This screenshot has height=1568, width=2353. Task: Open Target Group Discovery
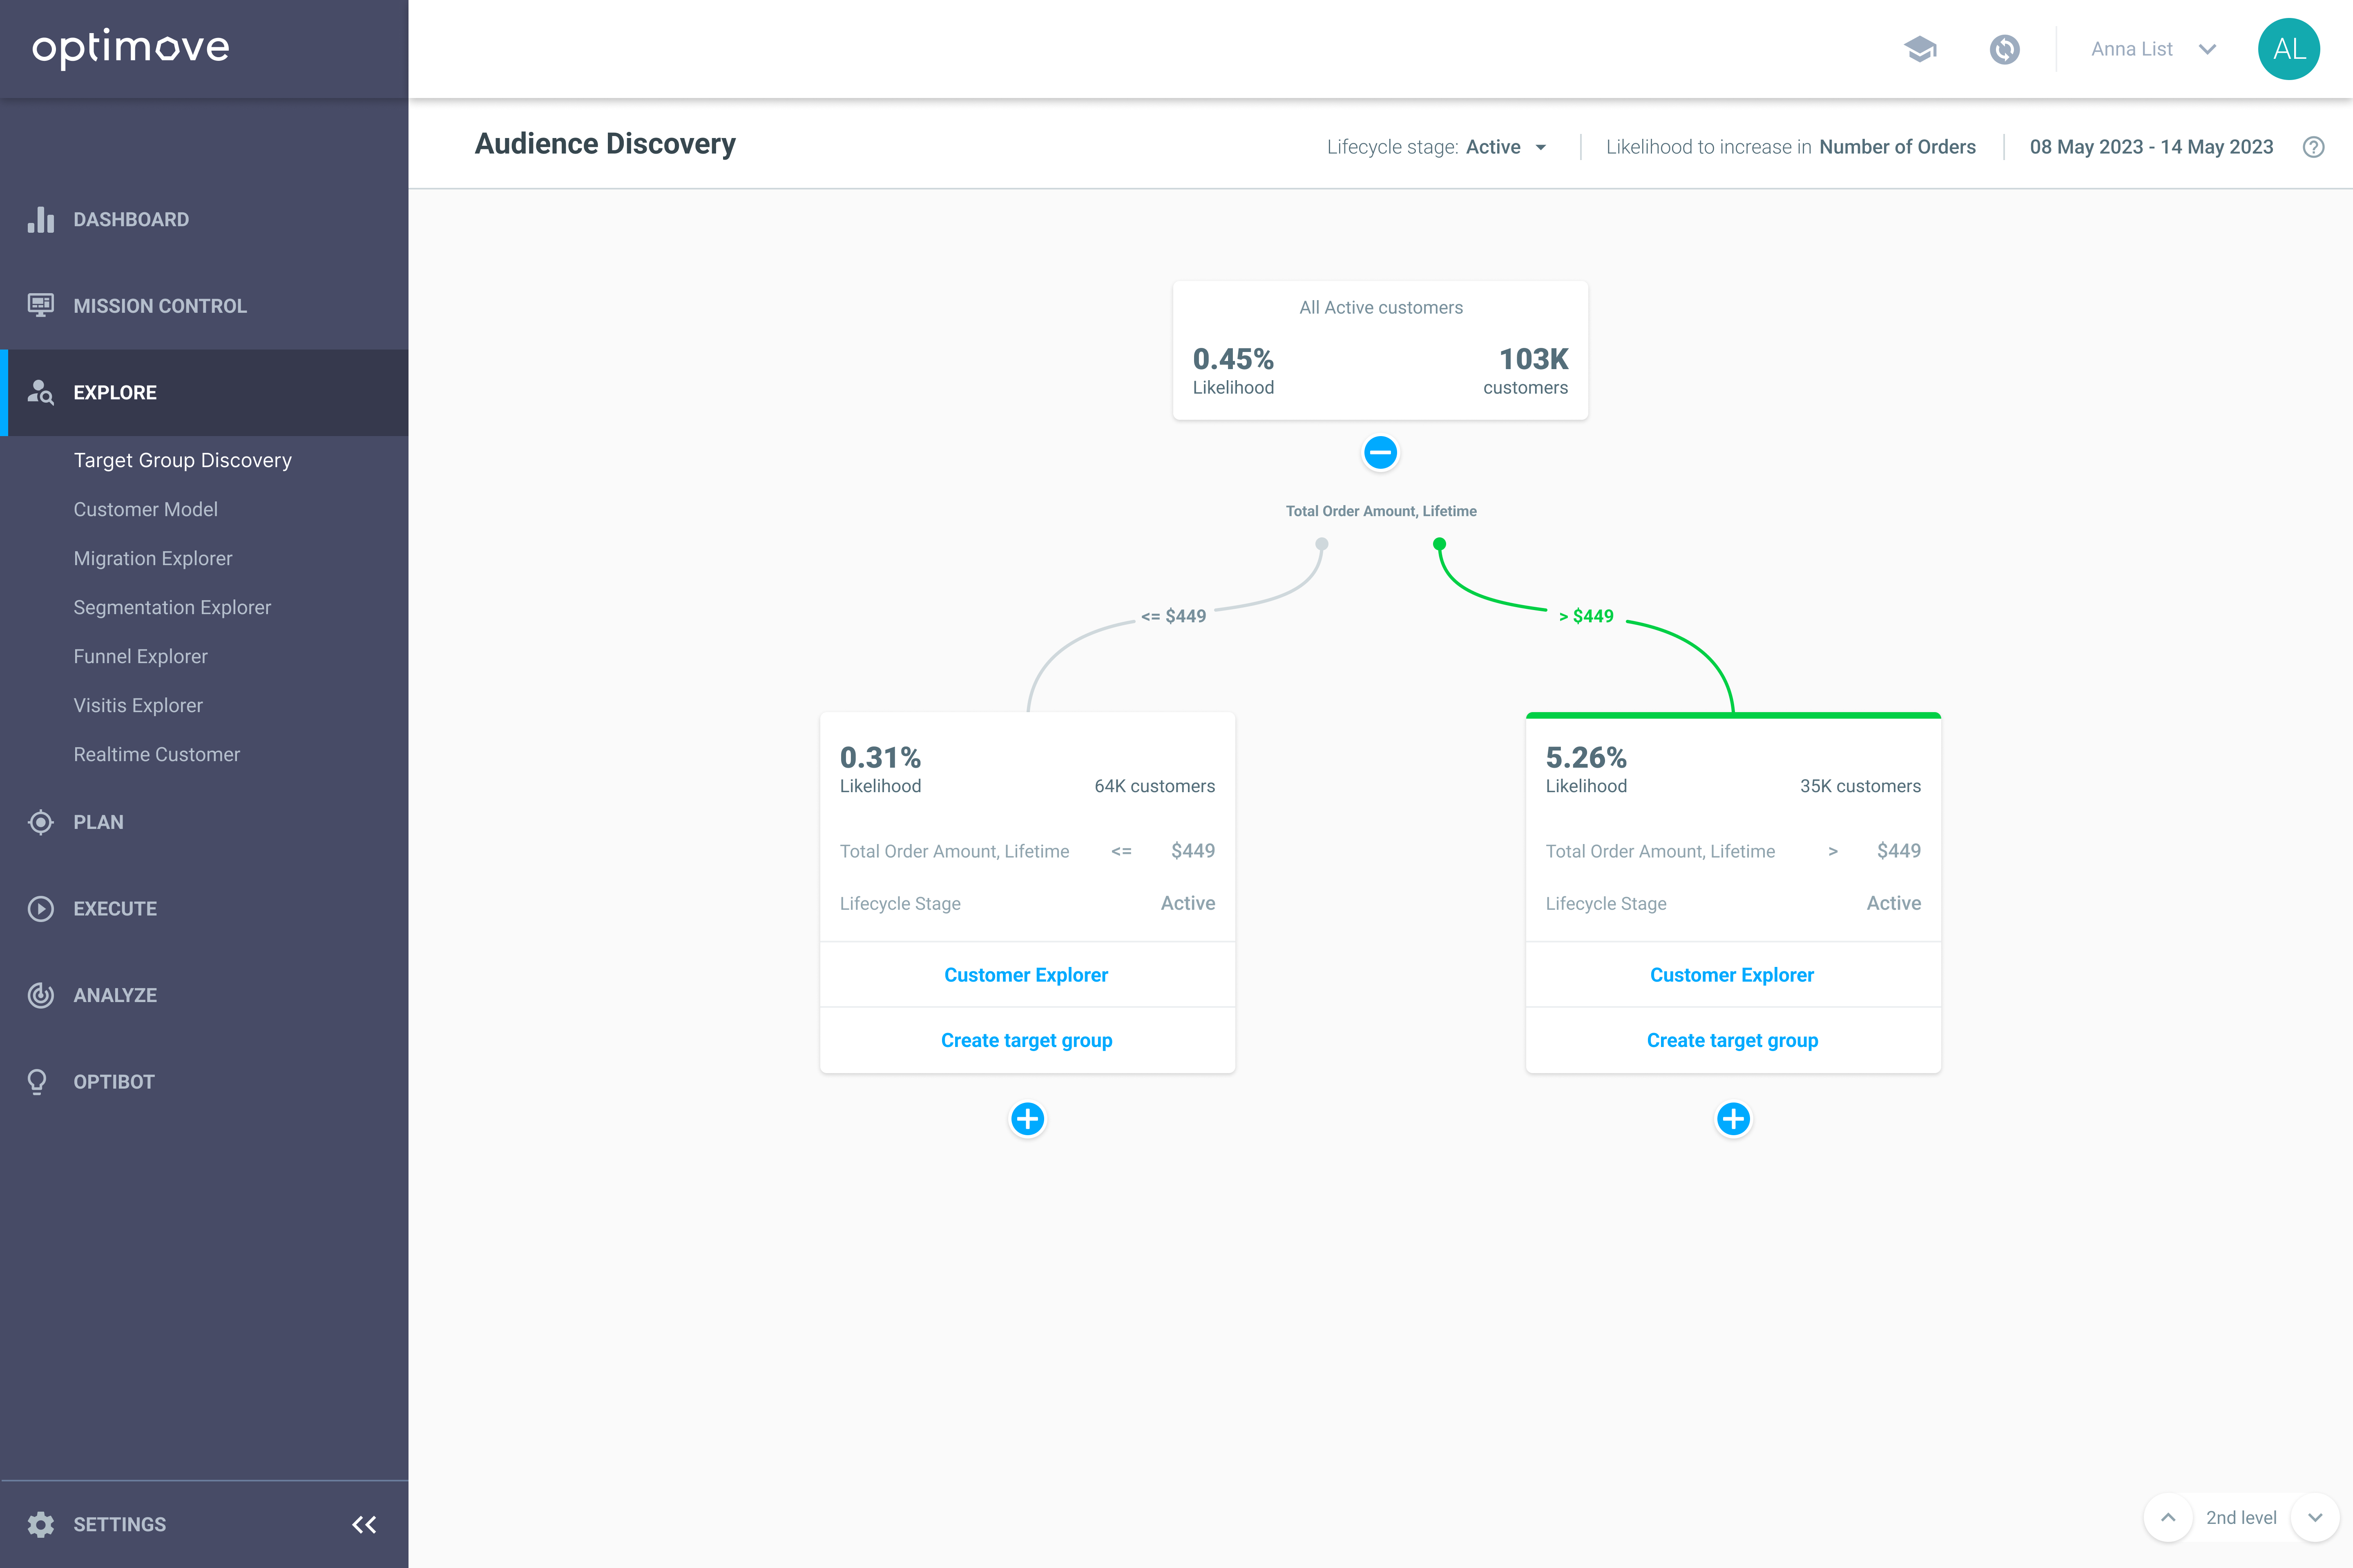pyautogui.click(x=183, y=460)
